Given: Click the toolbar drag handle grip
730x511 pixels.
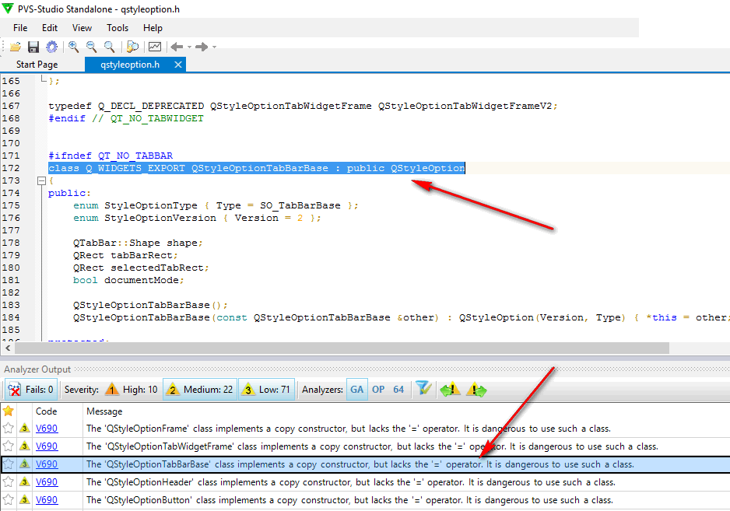Looking at the screenshot, I should coord(4,47).
